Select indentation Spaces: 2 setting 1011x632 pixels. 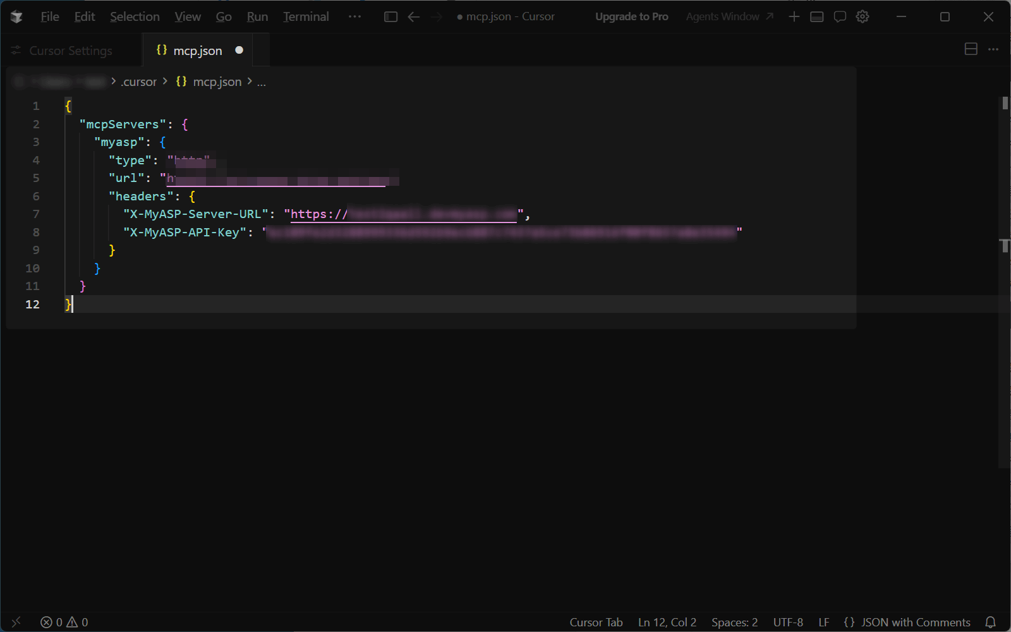pos(734,622)
